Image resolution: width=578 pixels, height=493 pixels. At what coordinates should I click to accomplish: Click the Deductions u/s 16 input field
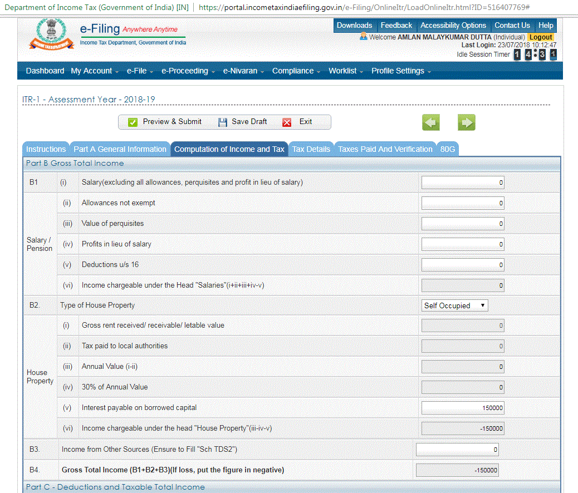coord(463,265)
